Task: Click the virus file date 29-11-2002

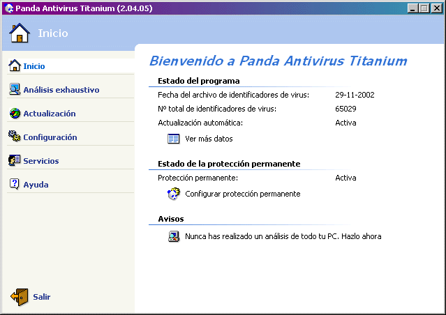Action: 355,95
